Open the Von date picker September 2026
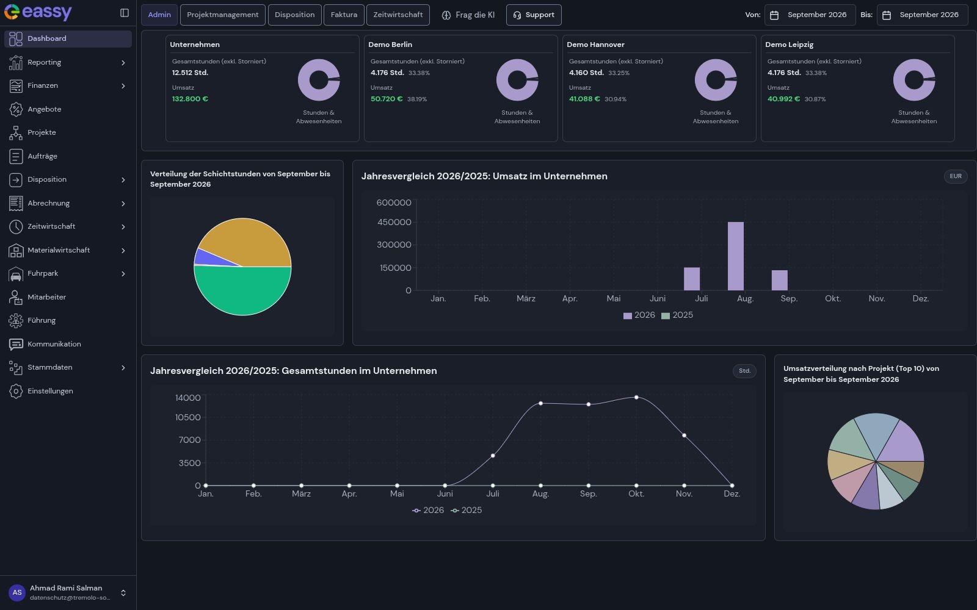The image size is (977, 610). [x=811, y=15]
